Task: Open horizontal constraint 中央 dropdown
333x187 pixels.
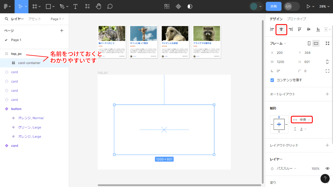Action: click(x=302, y=120)
